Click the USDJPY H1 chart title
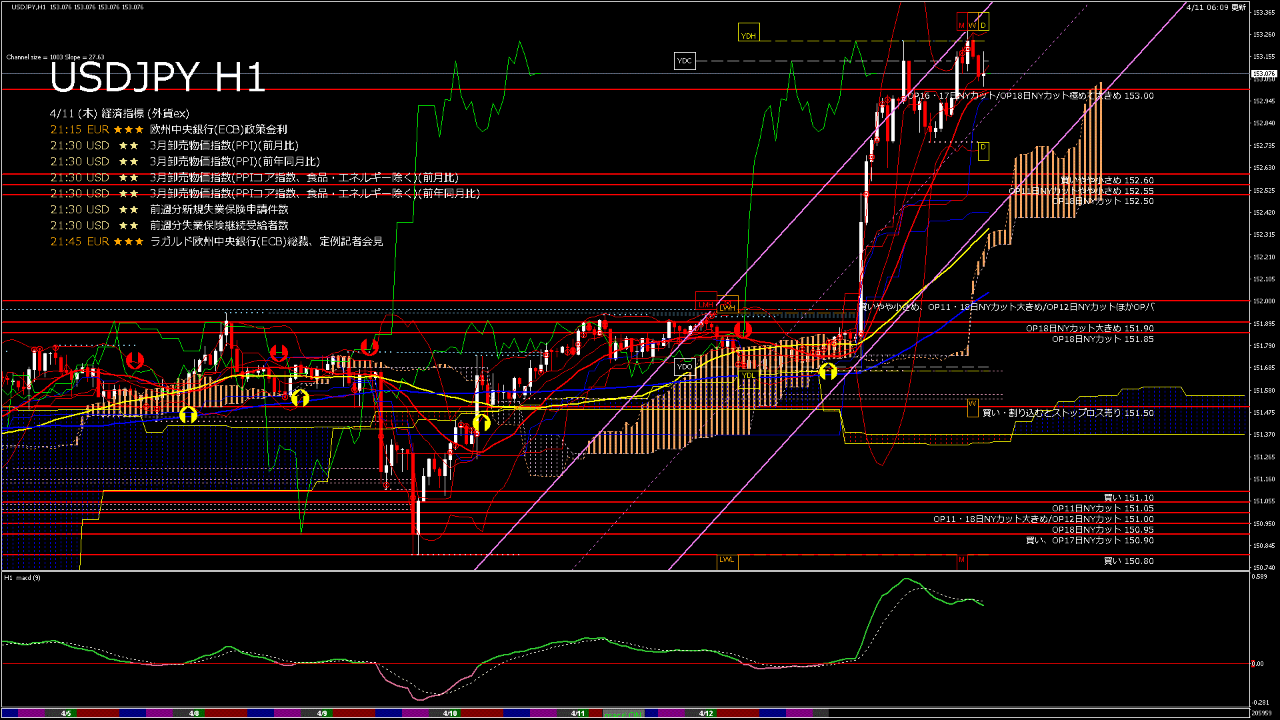This screenshot has width=1280, height=720. pos(157,77)
